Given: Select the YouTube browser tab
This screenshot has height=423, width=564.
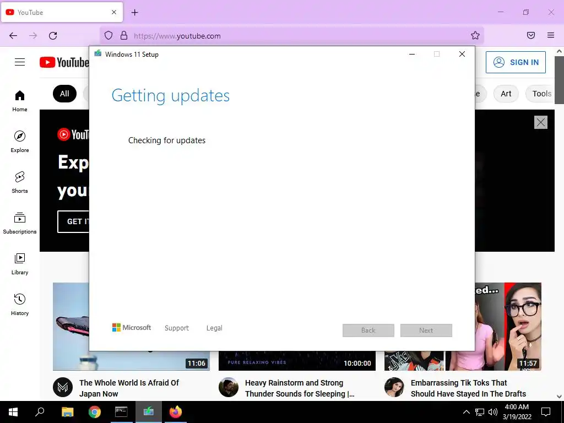Looking at the screenshot, I should [62, 12].
